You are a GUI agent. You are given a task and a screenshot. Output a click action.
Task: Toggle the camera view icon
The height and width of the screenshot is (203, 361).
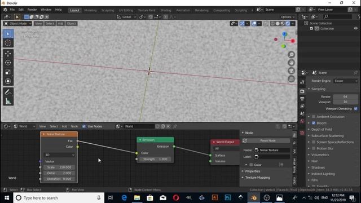(291, 70)
